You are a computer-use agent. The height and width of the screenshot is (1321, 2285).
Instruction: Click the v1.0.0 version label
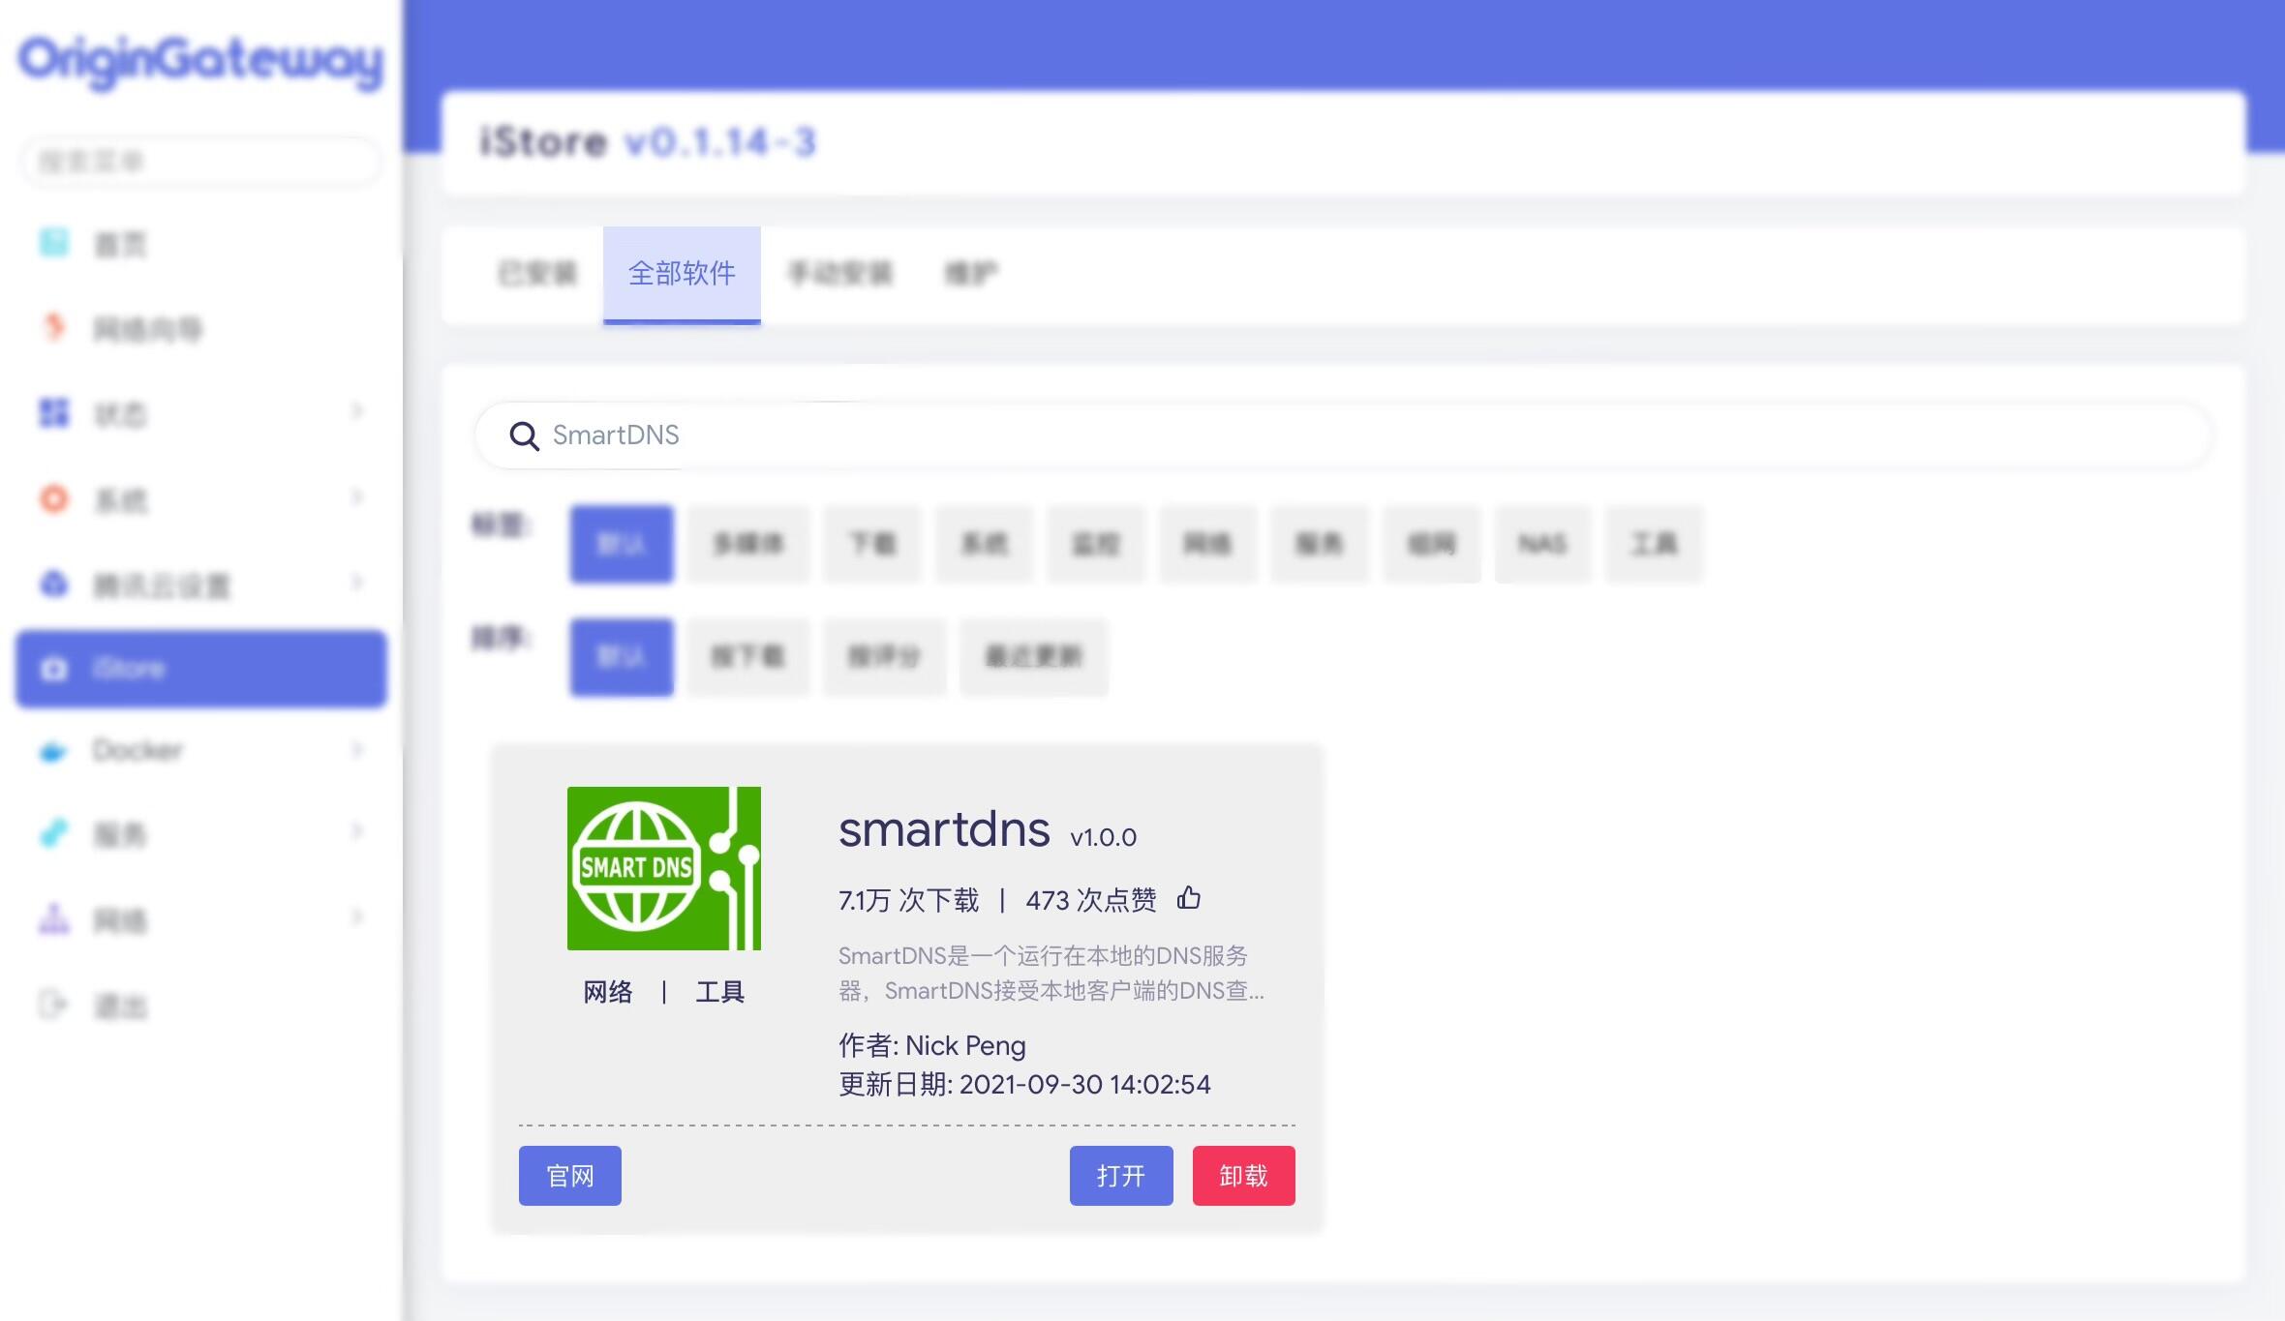[x=1104, y=837]
